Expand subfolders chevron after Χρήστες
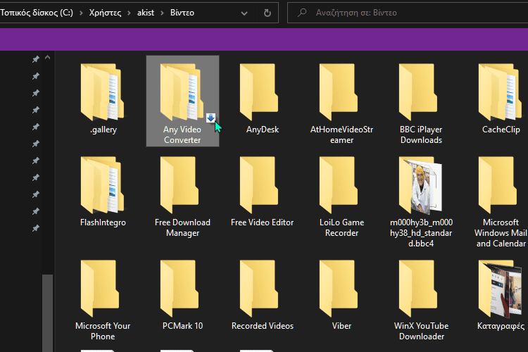The image size is (528, 352). (130, 13)
